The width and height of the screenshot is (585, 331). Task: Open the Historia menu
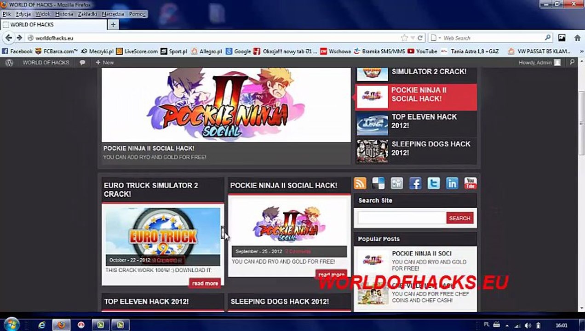tap(64, 14)
